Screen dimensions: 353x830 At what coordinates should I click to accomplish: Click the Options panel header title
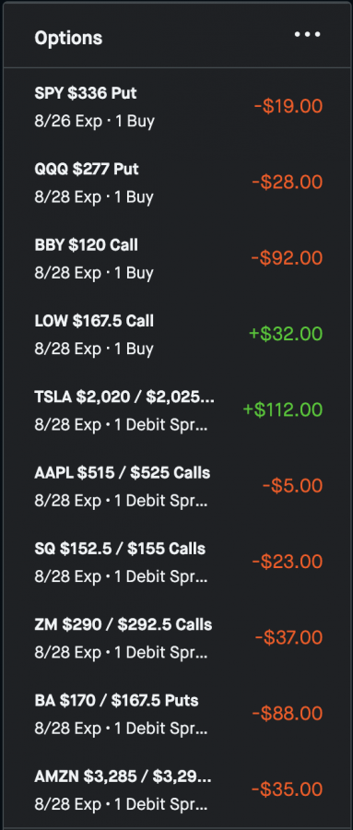(68, 38)
